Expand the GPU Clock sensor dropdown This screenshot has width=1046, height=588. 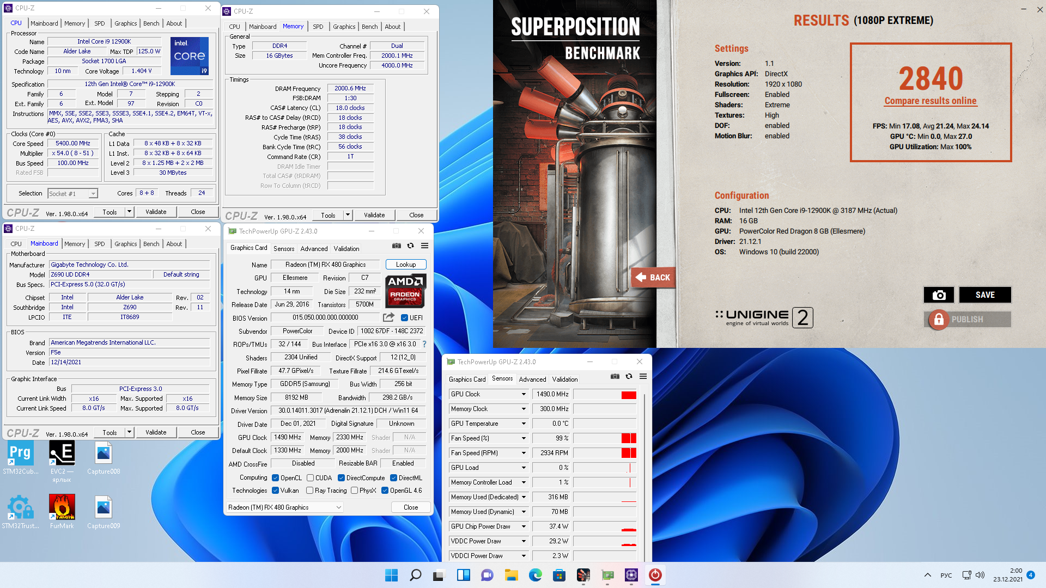[524, 394]
